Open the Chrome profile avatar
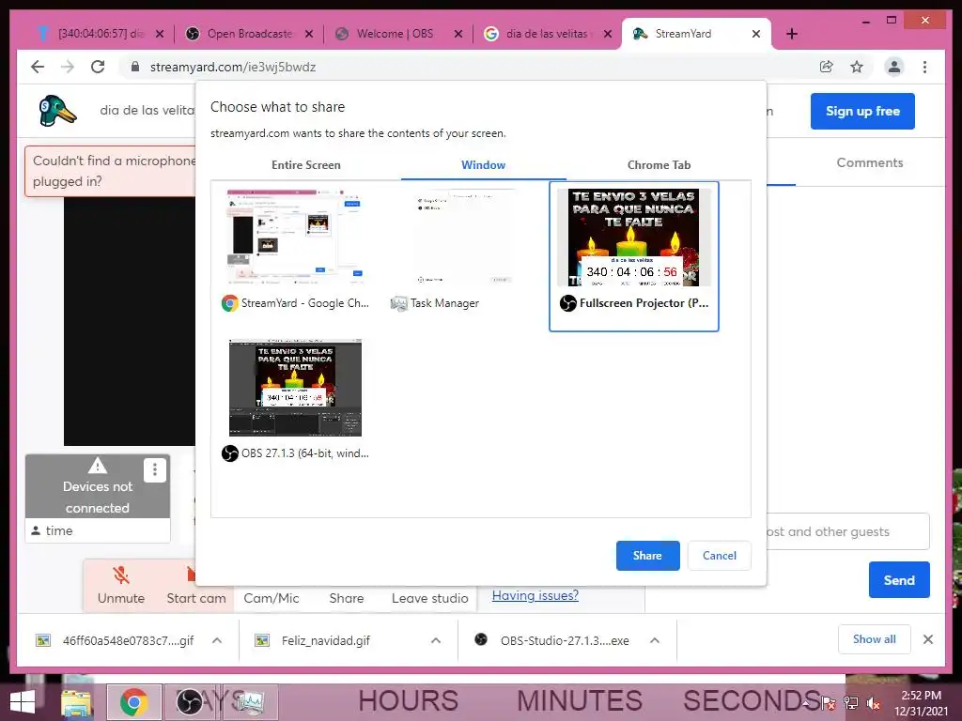The width and height of the screenshot is (962, 721). tap(894, 67)
